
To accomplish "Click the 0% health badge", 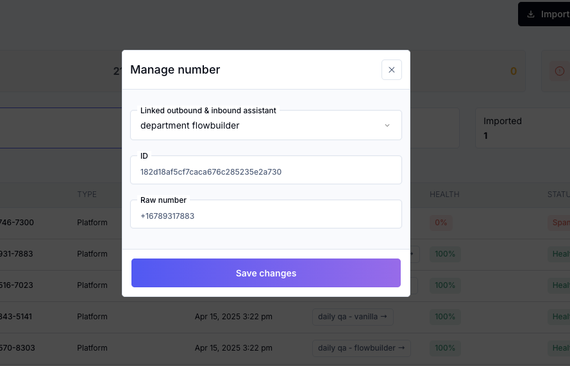I will [x=441, y=223].
